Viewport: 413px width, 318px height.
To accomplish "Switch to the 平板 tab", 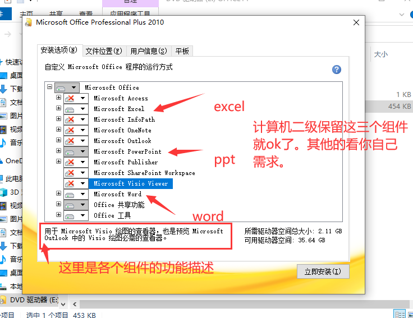I will pyautogui.click(x=182, y=51).
